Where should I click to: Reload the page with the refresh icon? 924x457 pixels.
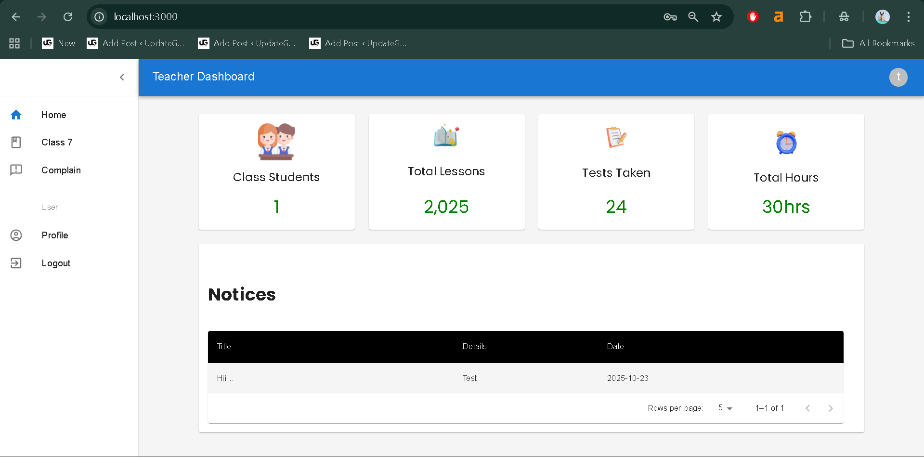(68, 16)
